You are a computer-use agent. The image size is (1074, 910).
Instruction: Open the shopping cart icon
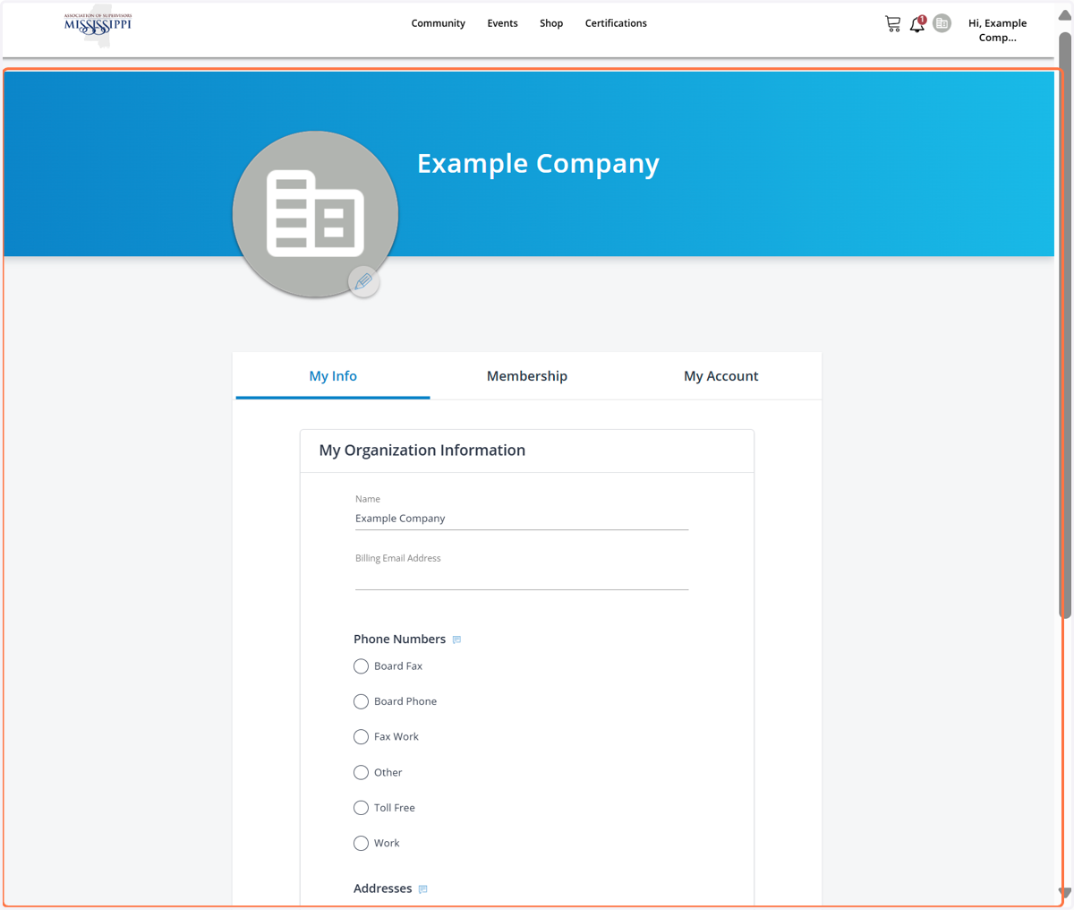coord(892,24)
